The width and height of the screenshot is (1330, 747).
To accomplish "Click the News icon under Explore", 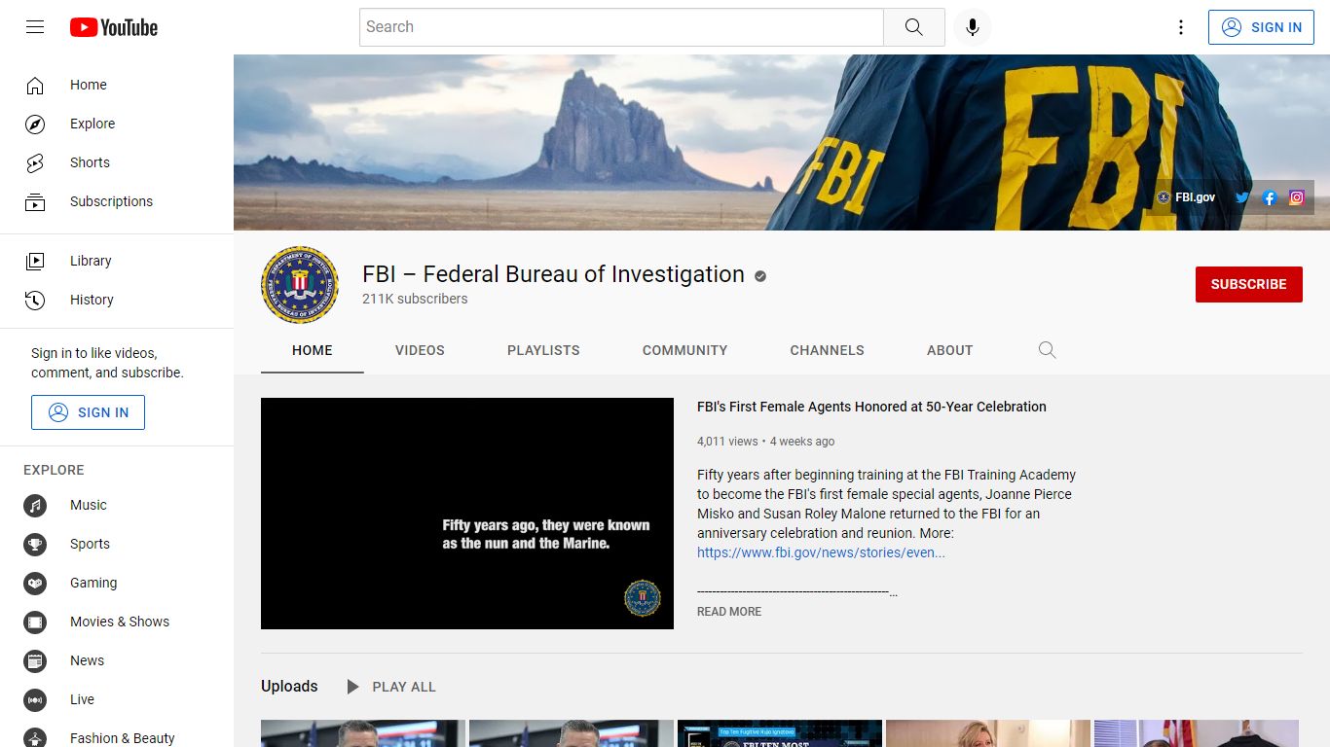I will point(35,660).
